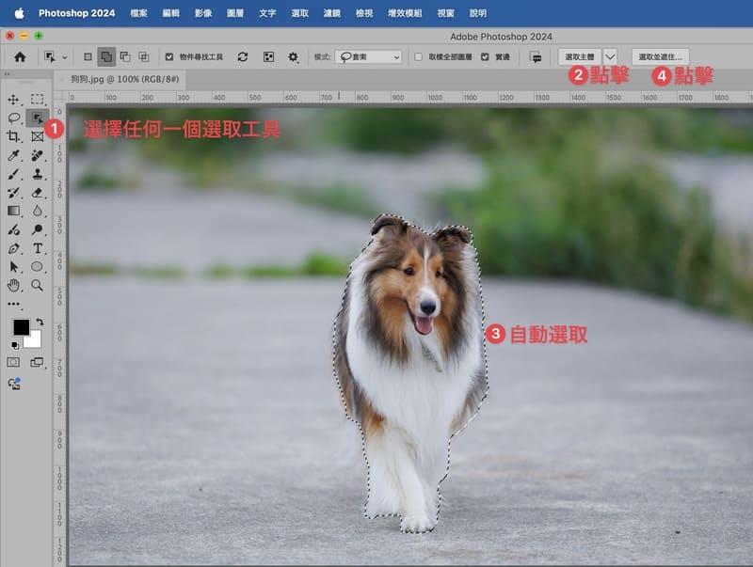
Task: Select the Rectangular Marquee tool
Action: [x=37, y=100]
